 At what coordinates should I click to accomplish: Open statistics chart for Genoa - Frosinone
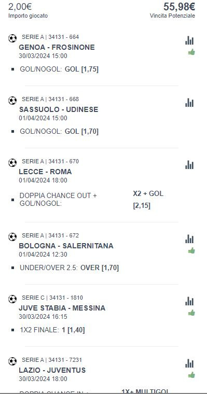tap(189, 40)
